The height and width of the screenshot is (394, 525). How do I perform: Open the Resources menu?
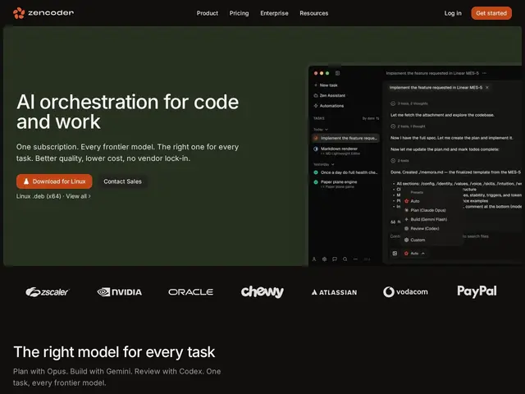coord(313,13)
